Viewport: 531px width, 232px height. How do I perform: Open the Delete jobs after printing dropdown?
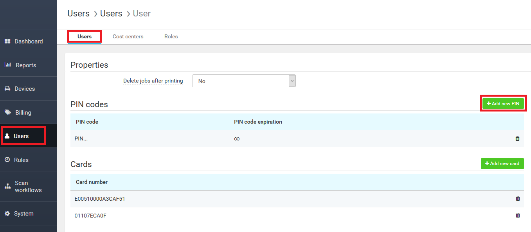243,81
